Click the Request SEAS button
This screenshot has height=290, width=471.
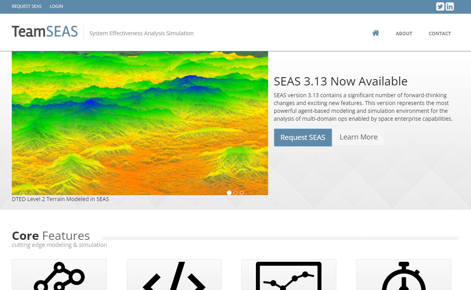pyautogui.click(x=303, y=138)
